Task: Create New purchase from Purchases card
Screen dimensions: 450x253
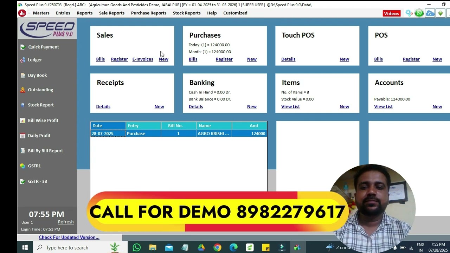Action: (x=252, y=59)
